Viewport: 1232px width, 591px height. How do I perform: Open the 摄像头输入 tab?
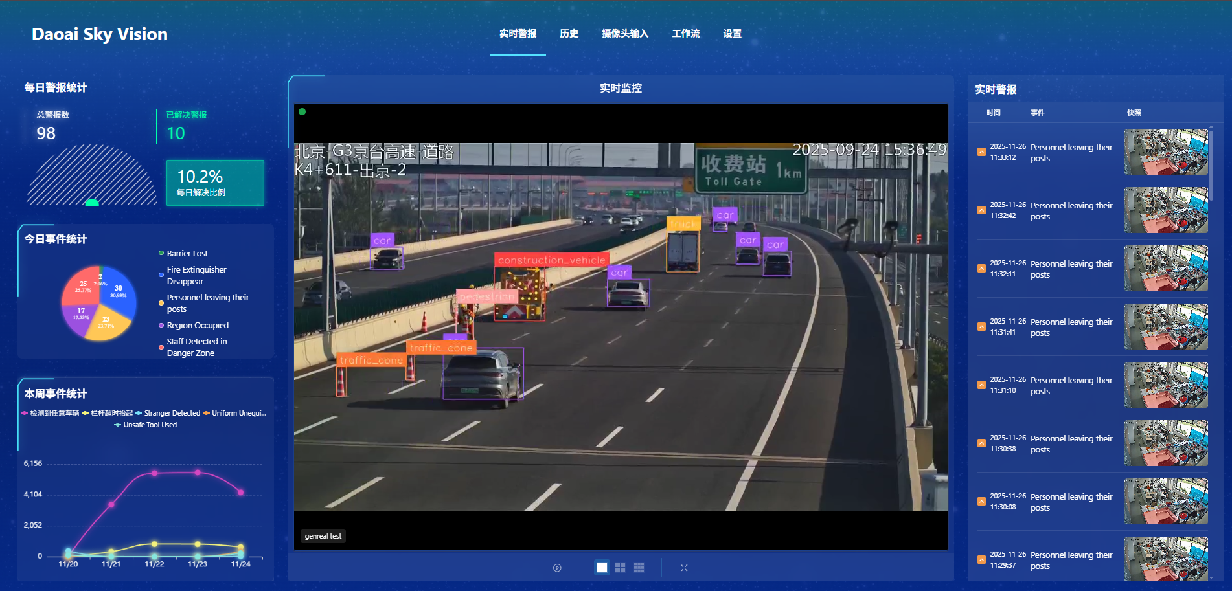pyautogui.click(x=624, y=34)
